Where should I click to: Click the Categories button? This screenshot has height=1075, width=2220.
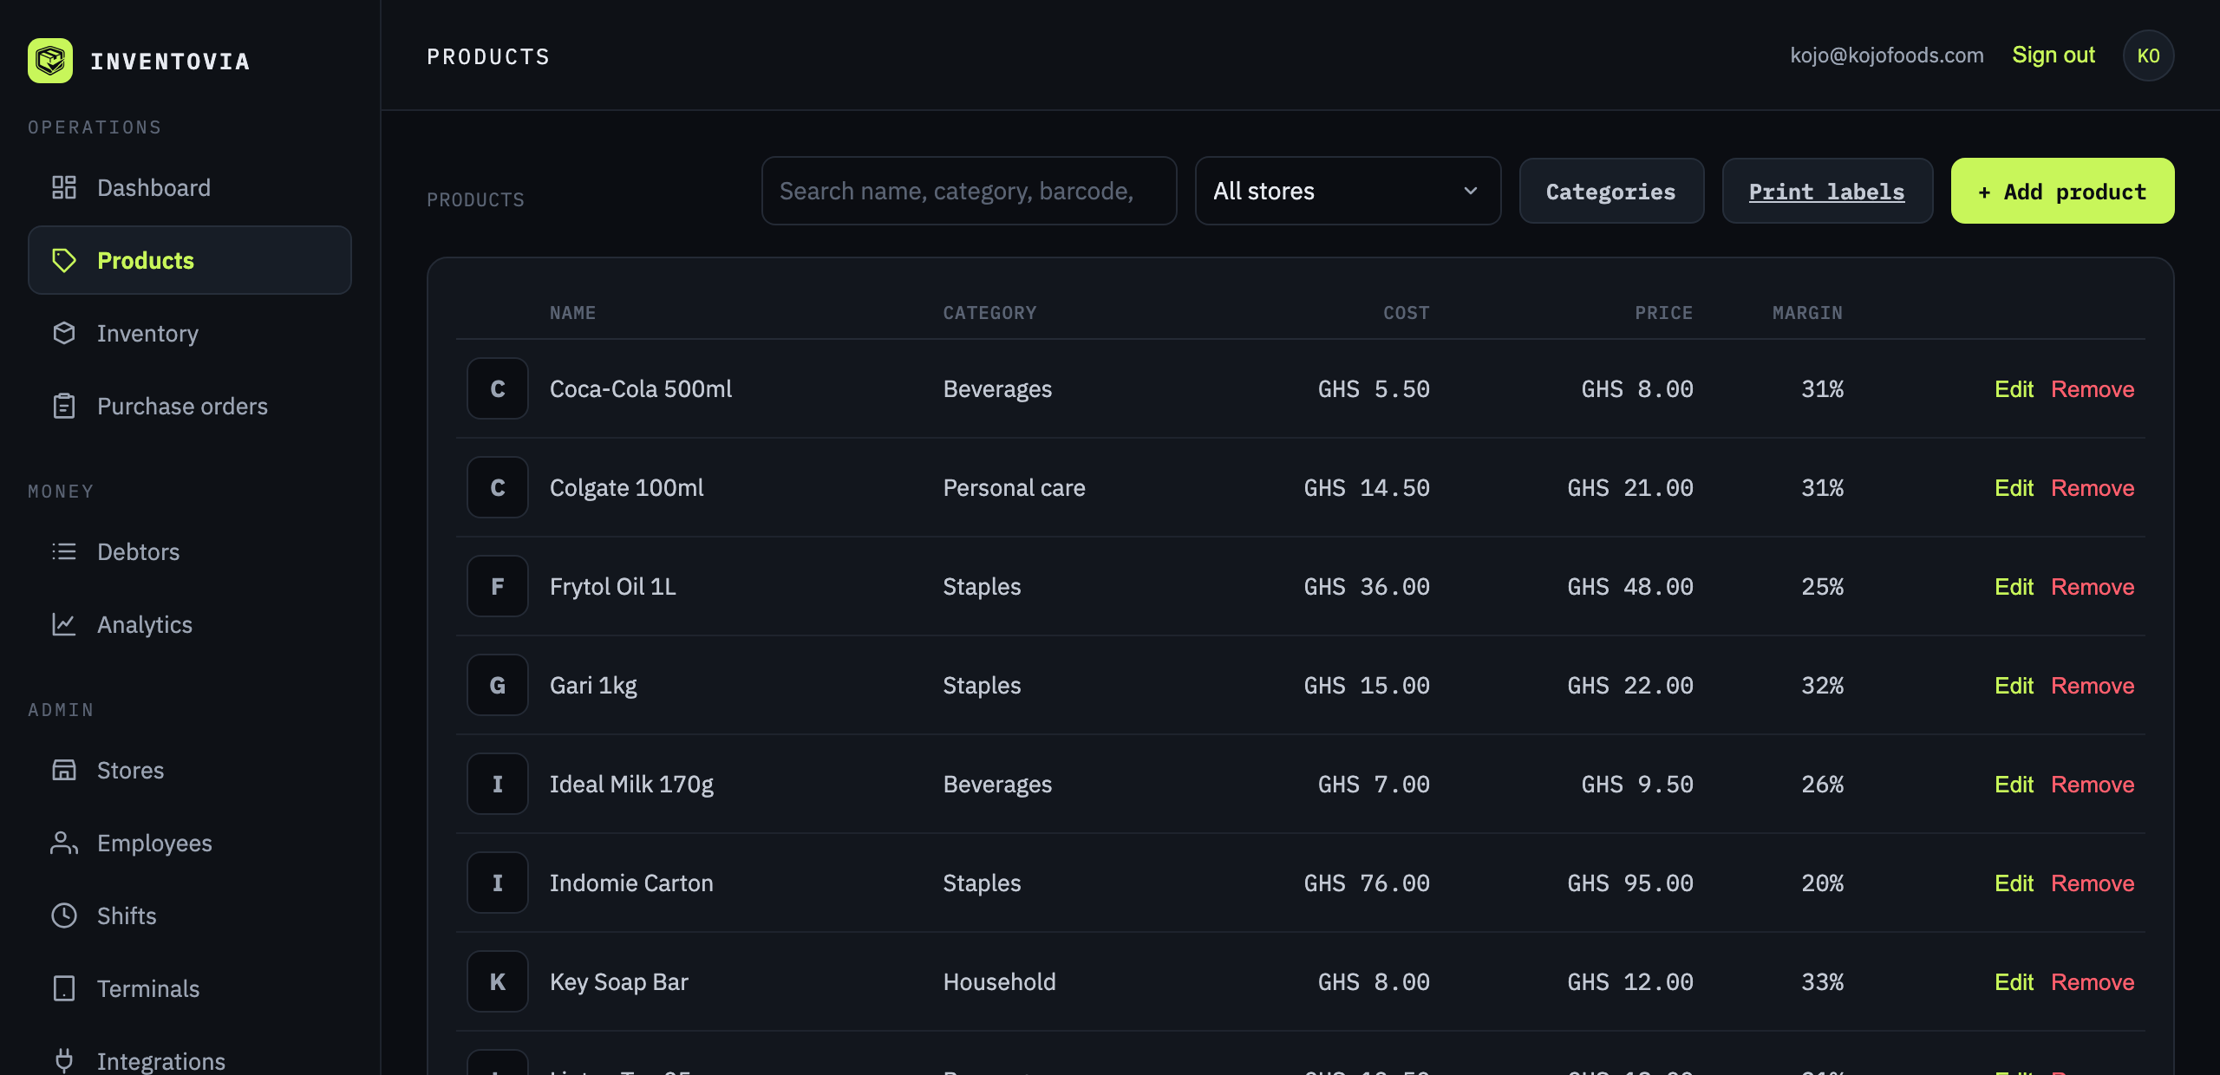tap(1611, 191)
